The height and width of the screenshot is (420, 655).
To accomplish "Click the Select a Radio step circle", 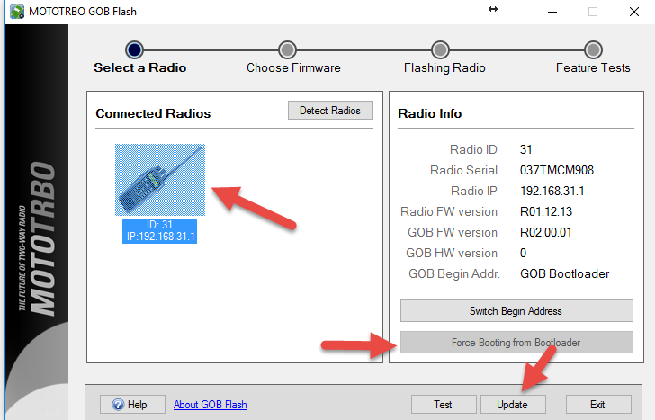I will pyautogui.click(x=134, y=49).
